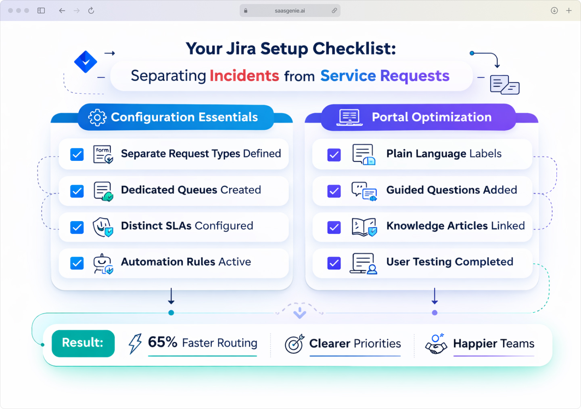Click the monitor icon on Portal Optimization header
Viewport: 581px width, 409px height.
(349, 117)
